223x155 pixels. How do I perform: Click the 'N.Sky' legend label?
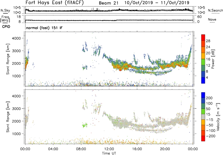[x=5, y=10]
